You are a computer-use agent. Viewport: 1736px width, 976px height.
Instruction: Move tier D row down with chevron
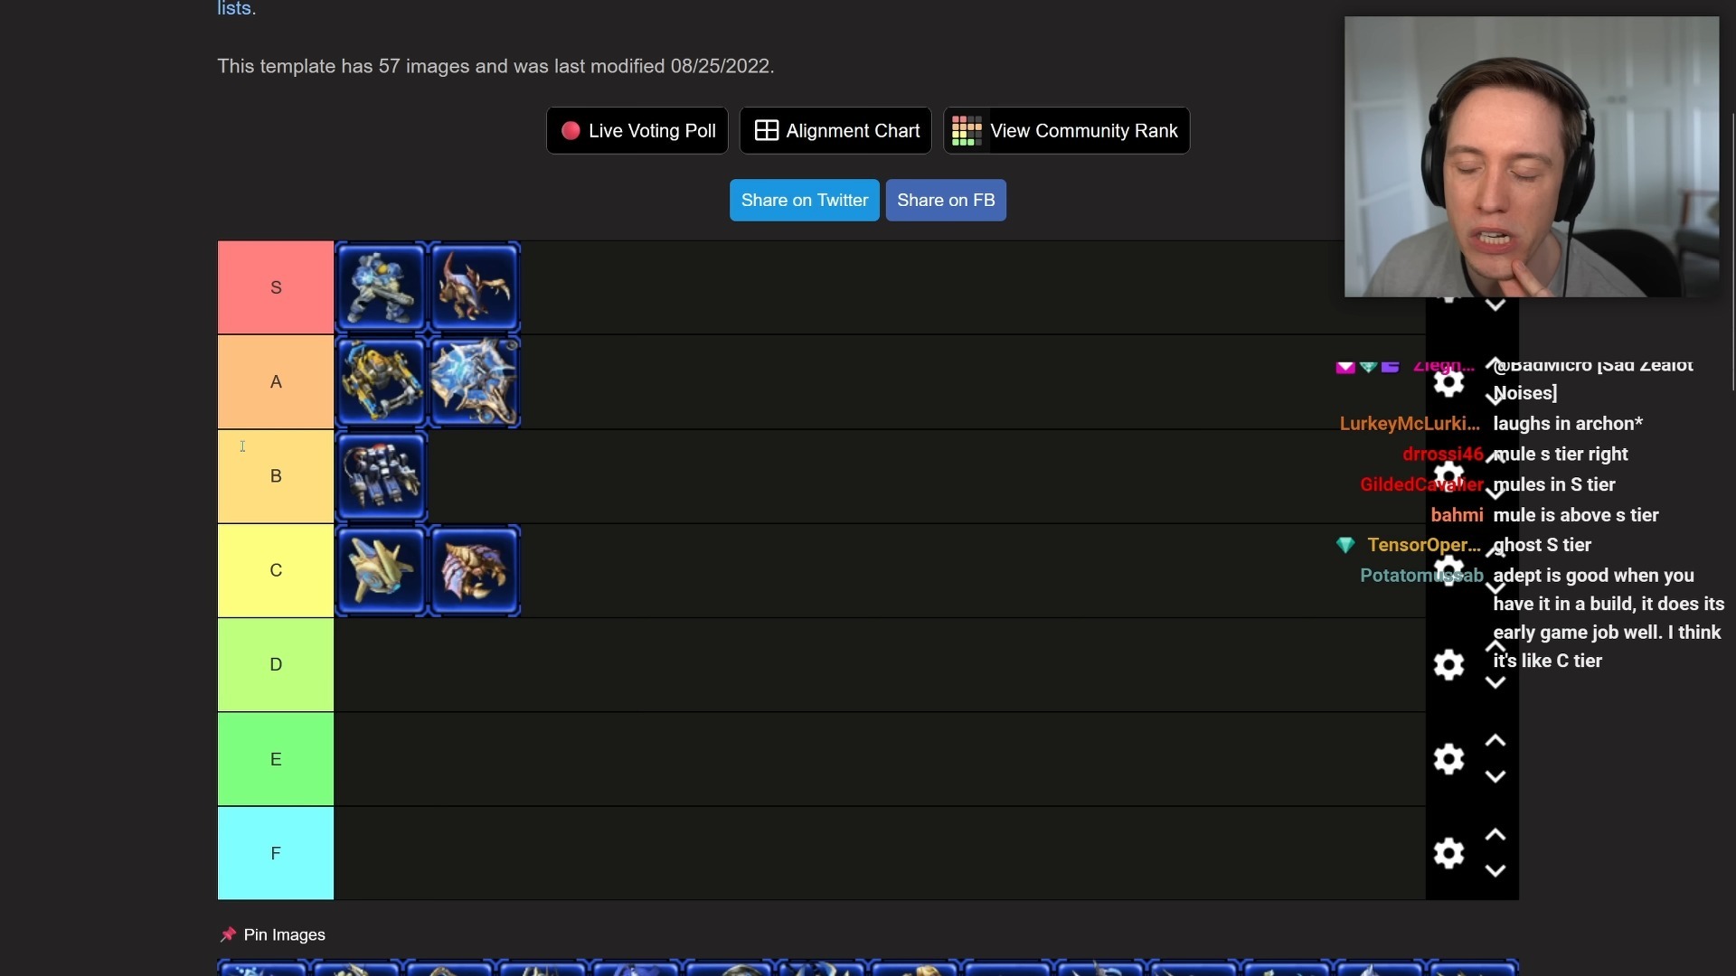point(1495,683)
